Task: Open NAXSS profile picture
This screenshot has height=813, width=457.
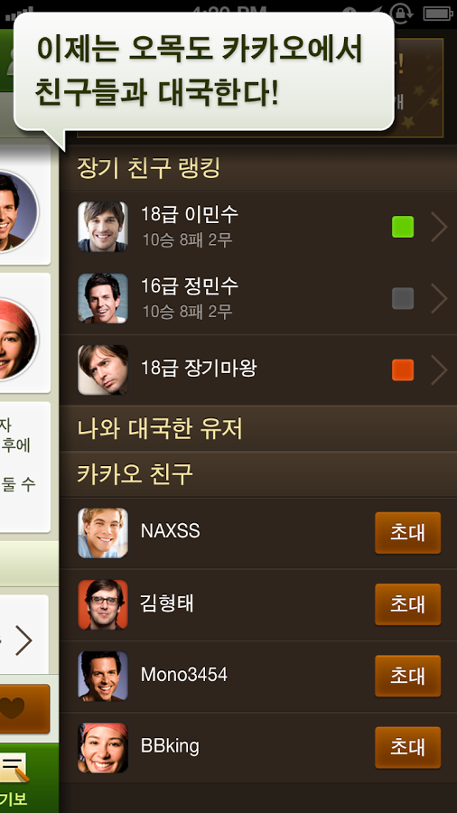Action: tap(103, 533)
